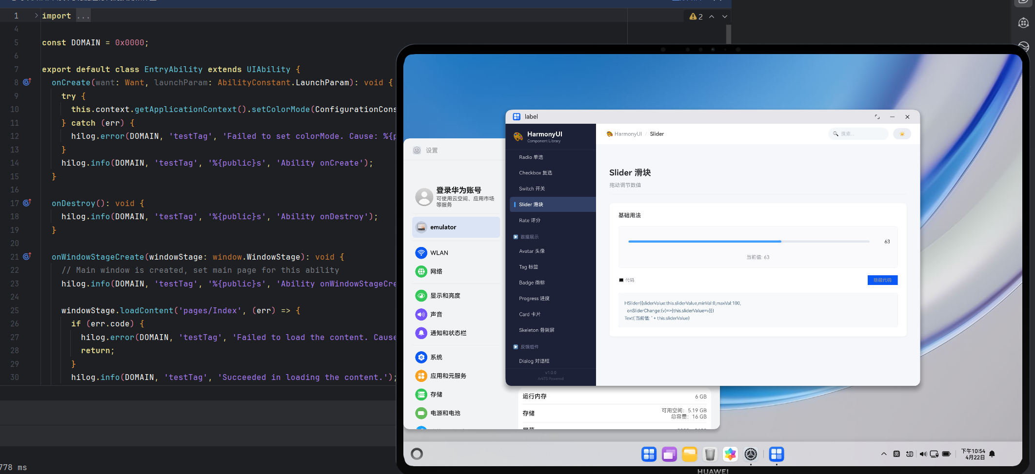1035x474 pixels.
Task: Click the override gutter icon beside onCreate
Action: pos(27,82)
